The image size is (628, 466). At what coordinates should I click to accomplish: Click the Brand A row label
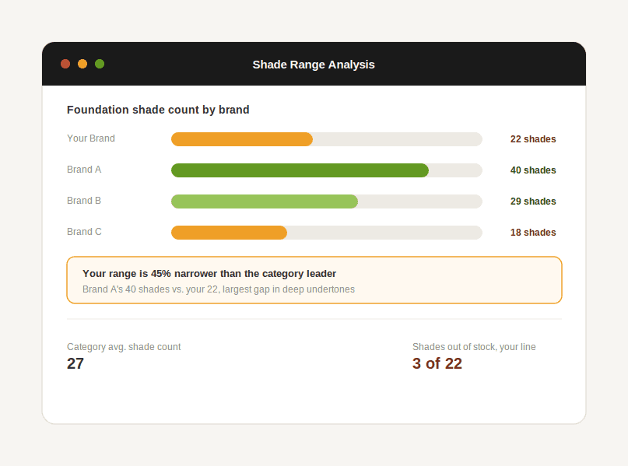coord(84,170)
